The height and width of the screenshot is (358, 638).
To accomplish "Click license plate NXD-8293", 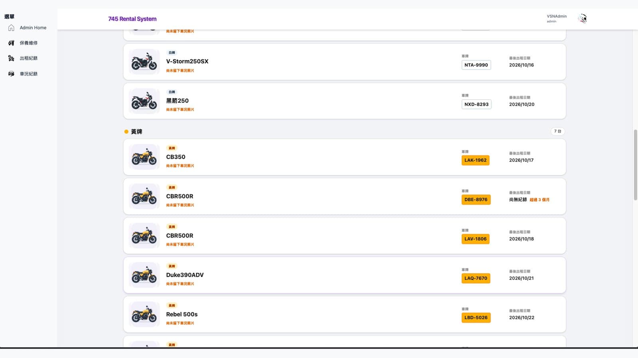I will pos(477,104).
